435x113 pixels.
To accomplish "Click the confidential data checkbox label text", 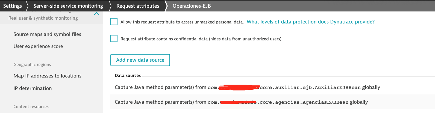I will (201, 39).
